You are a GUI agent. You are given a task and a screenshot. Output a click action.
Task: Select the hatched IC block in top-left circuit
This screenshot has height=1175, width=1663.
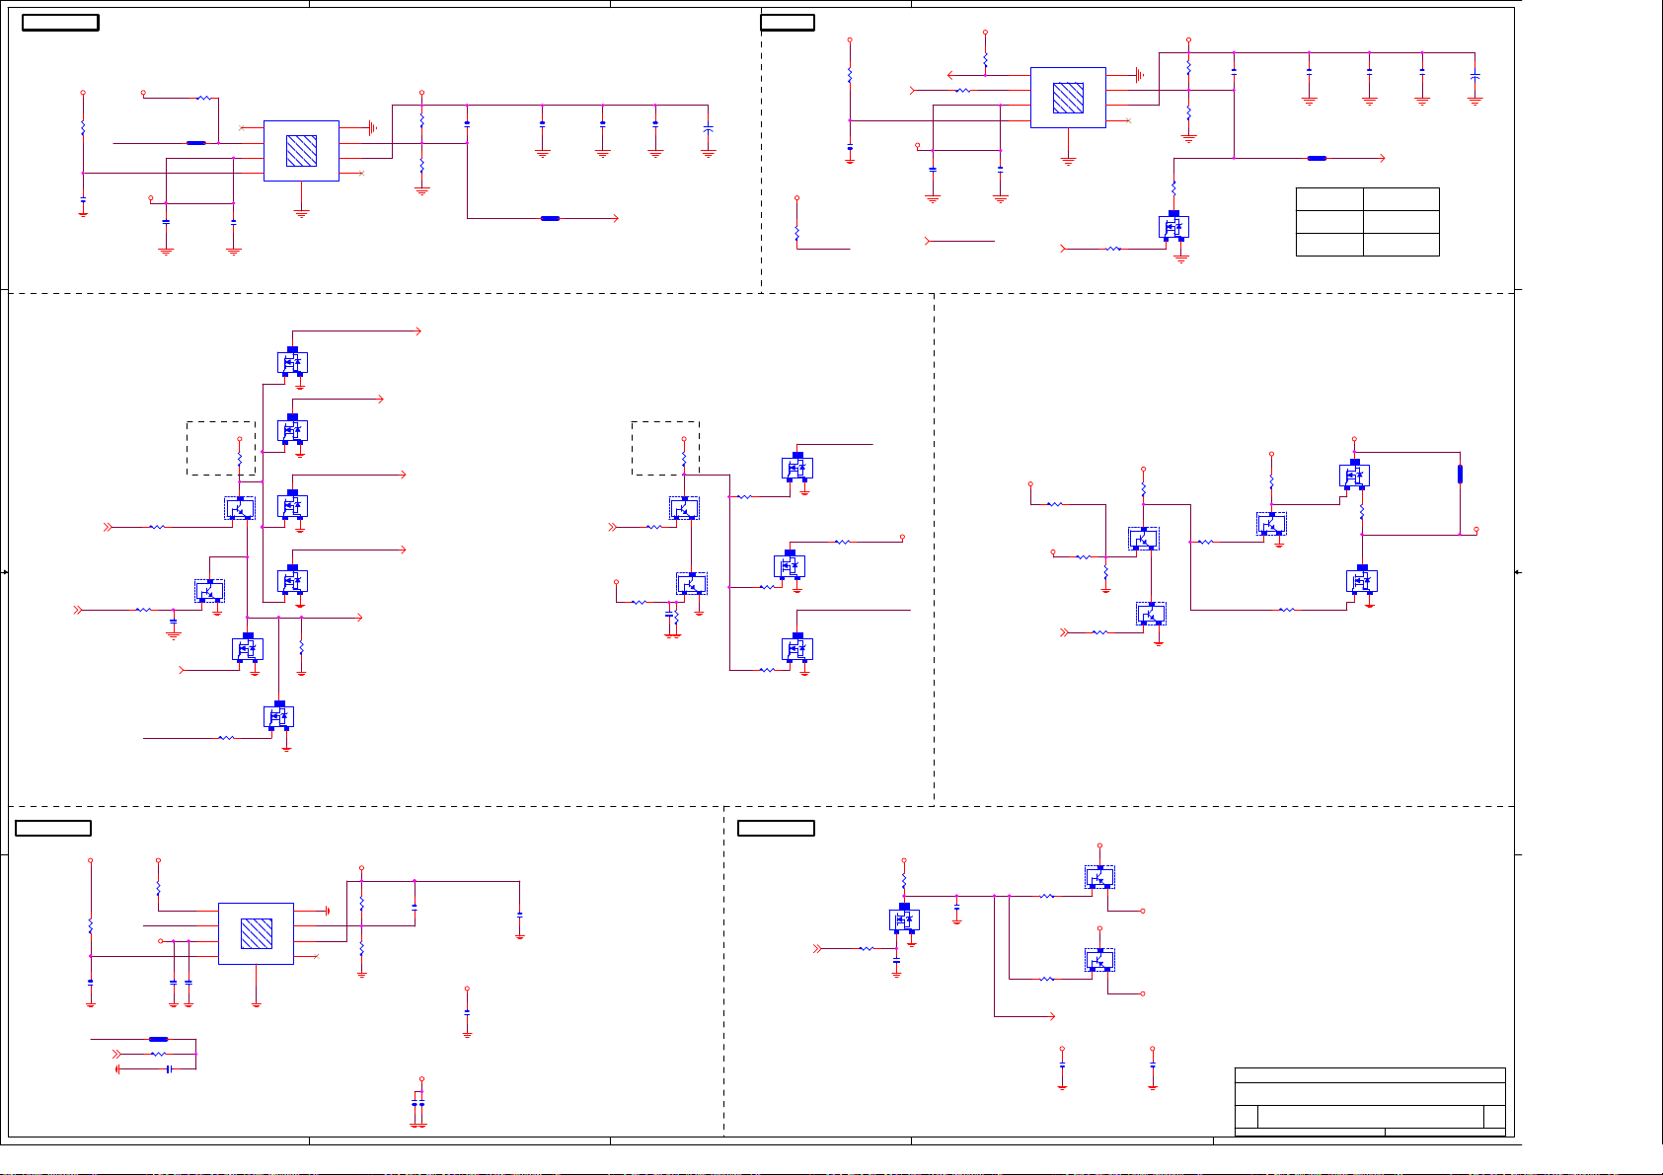pos(301,151)
